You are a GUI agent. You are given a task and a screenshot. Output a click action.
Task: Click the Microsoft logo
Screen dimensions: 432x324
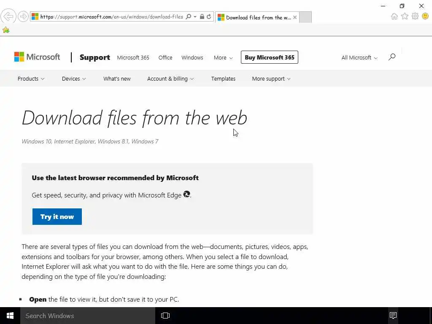(37, 57)
